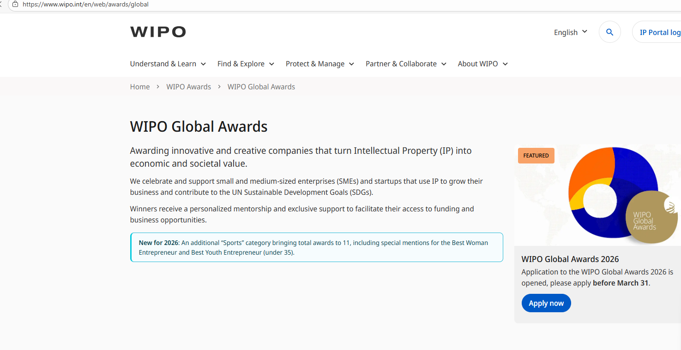Screen dimensions: 681x350
Task: Expand the Protect & Manage menu
Action: coord(319,64)
